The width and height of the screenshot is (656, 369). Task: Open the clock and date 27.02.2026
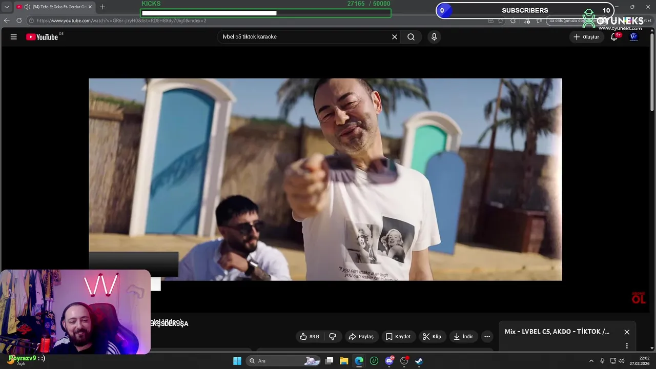tap(640, 361)
